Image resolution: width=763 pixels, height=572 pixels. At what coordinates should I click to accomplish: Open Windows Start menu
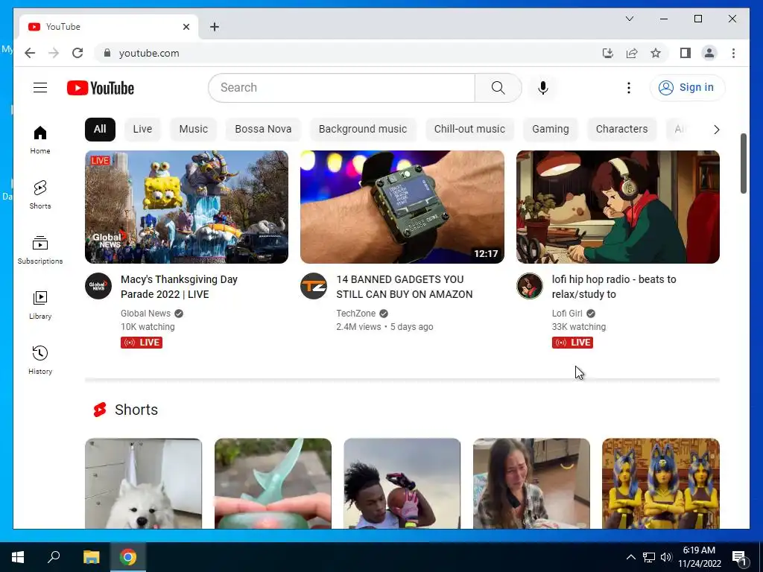click(x=18, y=557)
